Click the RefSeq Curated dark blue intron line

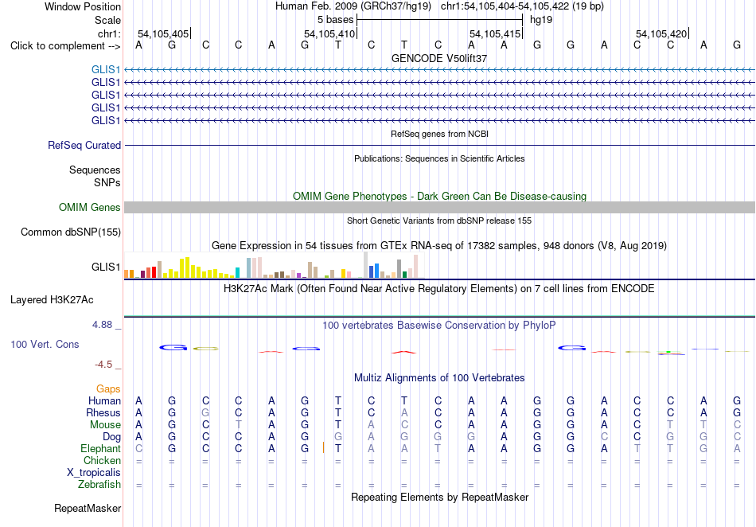(x=439, y=145)
